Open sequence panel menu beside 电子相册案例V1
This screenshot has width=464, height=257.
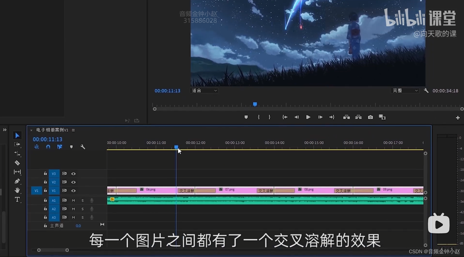point(73,130)
